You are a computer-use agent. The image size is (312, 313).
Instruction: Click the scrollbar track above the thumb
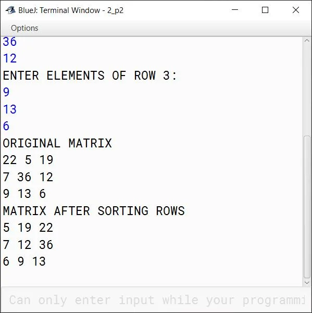307,90
